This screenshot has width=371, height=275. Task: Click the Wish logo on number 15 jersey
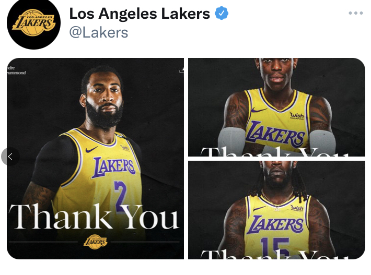(297, 208)
